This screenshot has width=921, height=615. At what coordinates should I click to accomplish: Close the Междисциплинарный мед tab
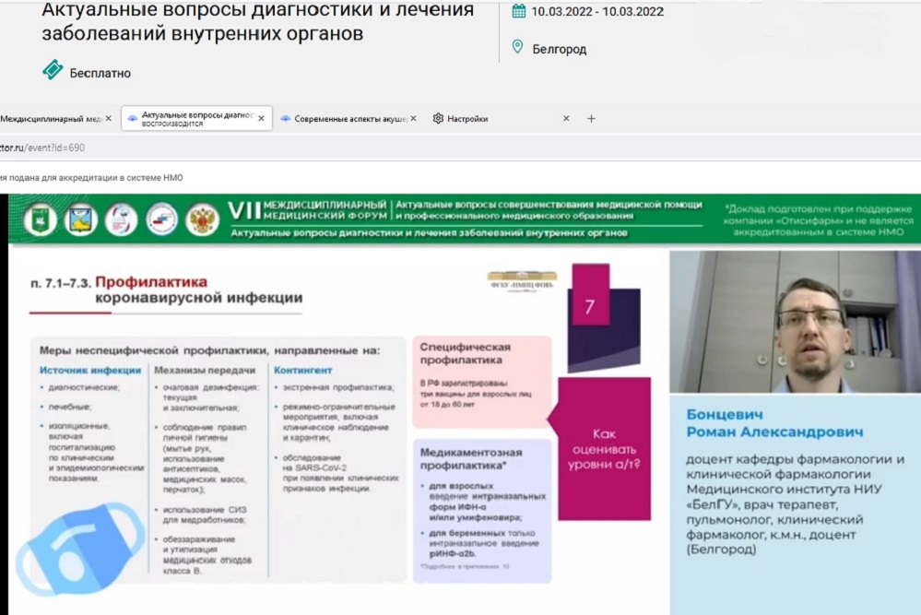[x=108, y=119]
